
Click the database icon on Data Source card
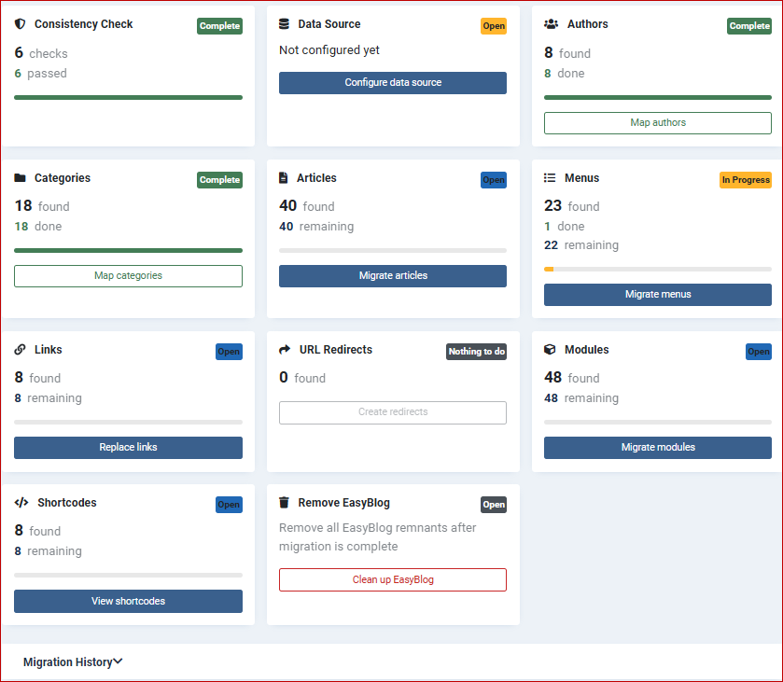286,24
